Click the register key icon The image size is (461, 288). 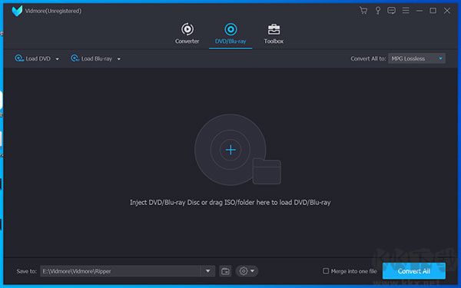click(x=378, y=11)
